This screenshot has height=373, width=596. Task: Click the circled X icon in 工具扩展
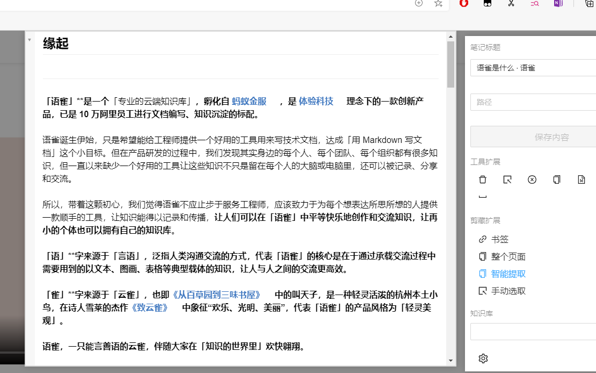(x=532, y=180)
